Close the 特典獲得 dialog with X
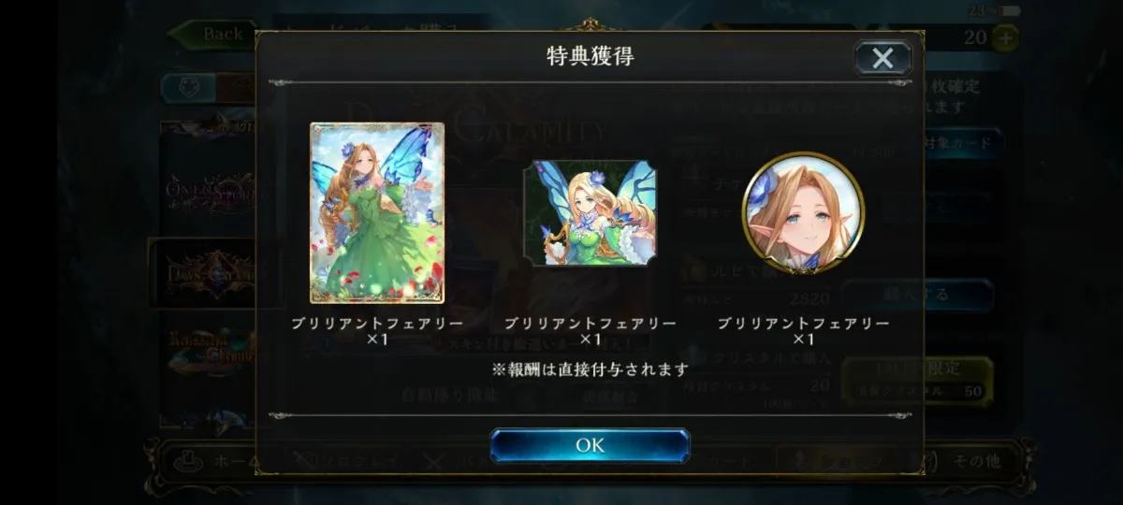1123x505 pixels. (882, 58)
